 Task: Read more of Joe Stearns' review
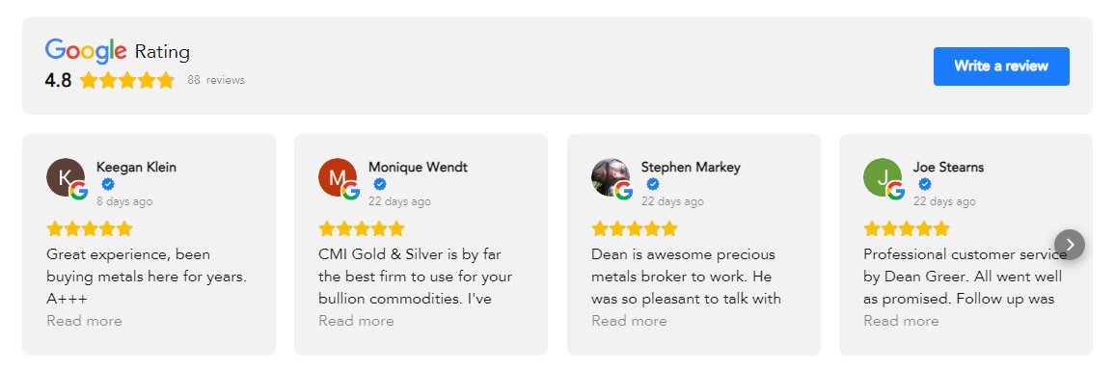point(901,321)
